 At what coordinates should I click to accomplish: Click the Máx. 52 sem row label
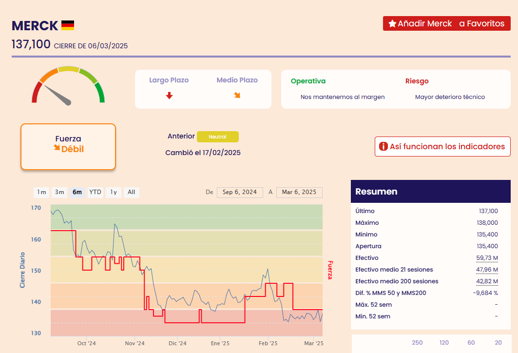[x=374, y=305]
